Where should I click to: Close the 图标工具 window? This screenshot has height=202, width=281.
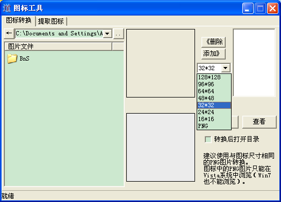(x=272, y=8)
